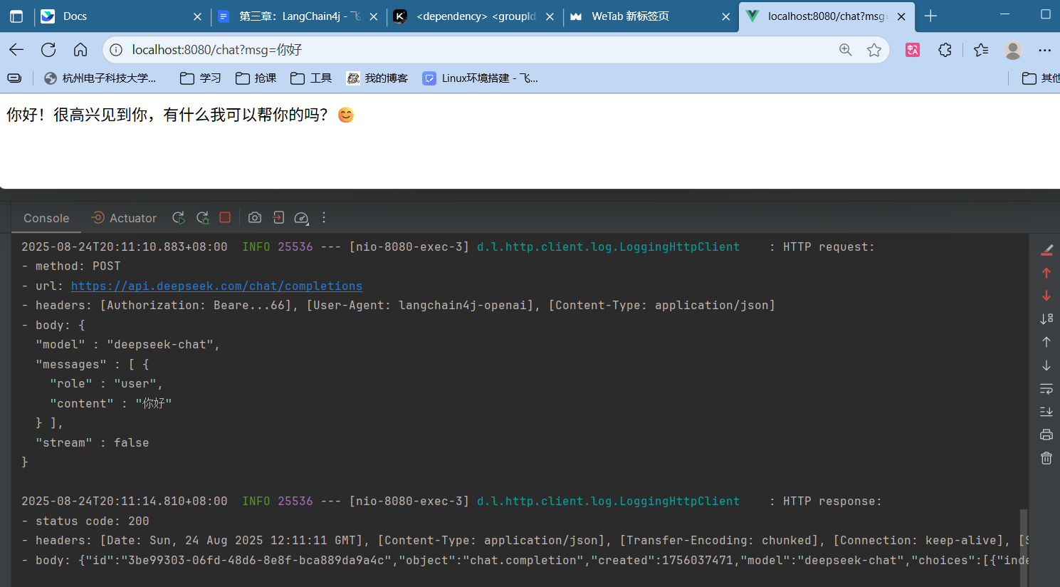Close the localhost chat tab
Screen dimensions: 1060x587
[901, 16]
